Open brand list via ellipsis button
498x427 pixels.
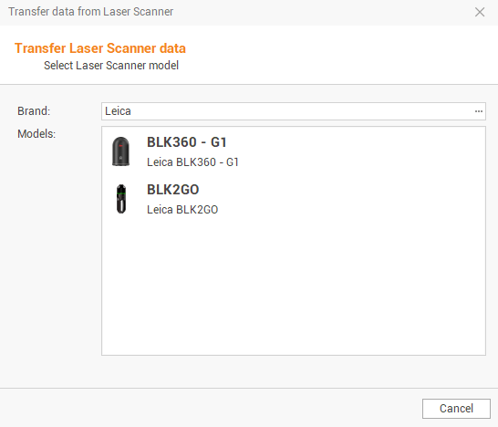[479, 111]
